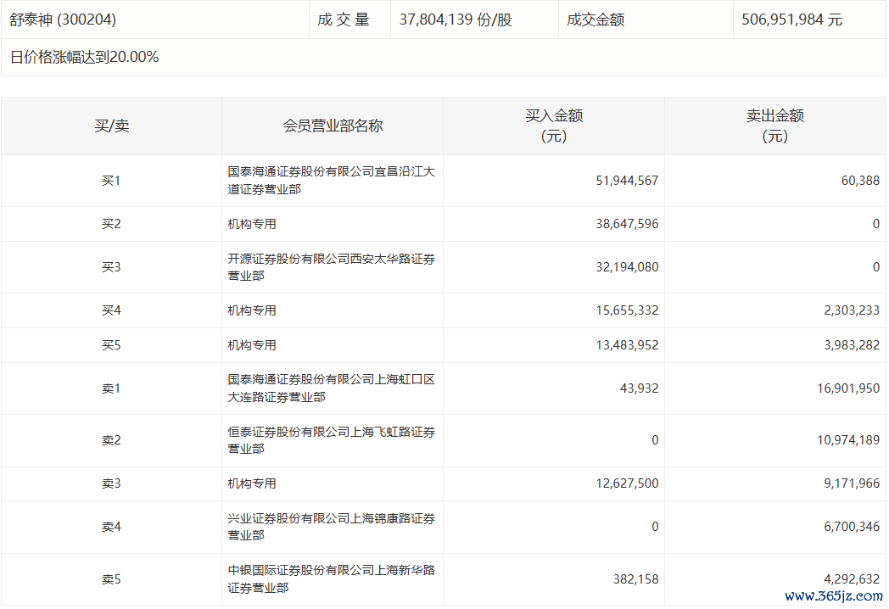The height and width of the screenshot is (609, 889).
Task: Click 国泰海通证券宜昌沿江大道证券营业部 branch name
Action: 331,181
